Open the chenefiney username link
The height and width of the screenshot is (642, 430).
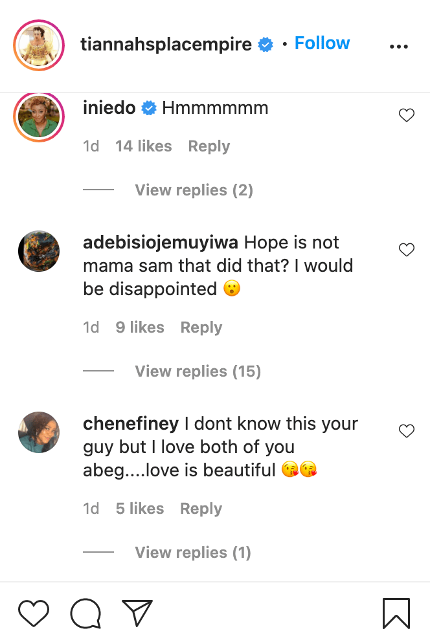[x=131, y=424]
